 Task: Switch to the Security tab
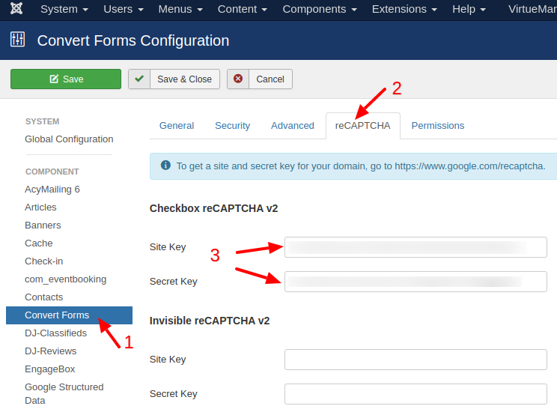232,126
